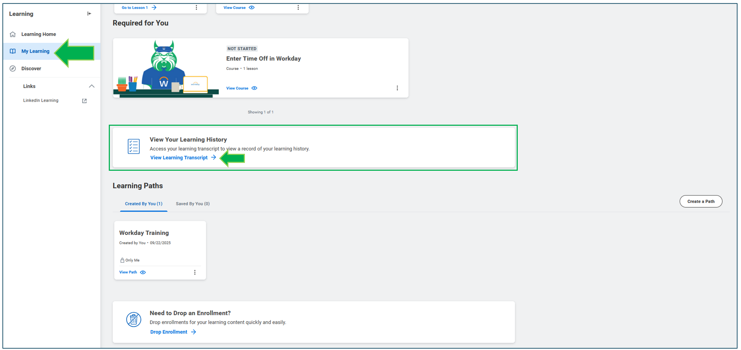Open the Discover section
The height and width of the screenshot is (350, 741).
click(31, 69)
